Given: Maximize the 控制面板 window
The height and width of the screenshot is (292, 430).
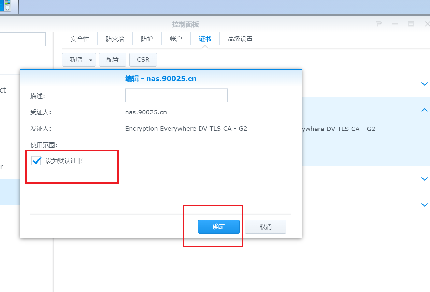Looking at the screenshot, I should click(x=411, y=24).
